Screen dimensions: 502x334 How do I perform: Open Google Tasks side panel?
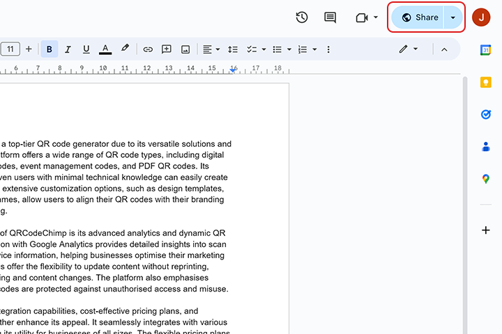click(x=486, y=114)
